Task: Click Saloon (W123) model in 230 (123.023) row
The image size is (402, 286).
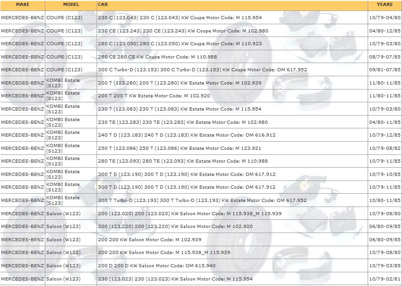Action: 63,279
